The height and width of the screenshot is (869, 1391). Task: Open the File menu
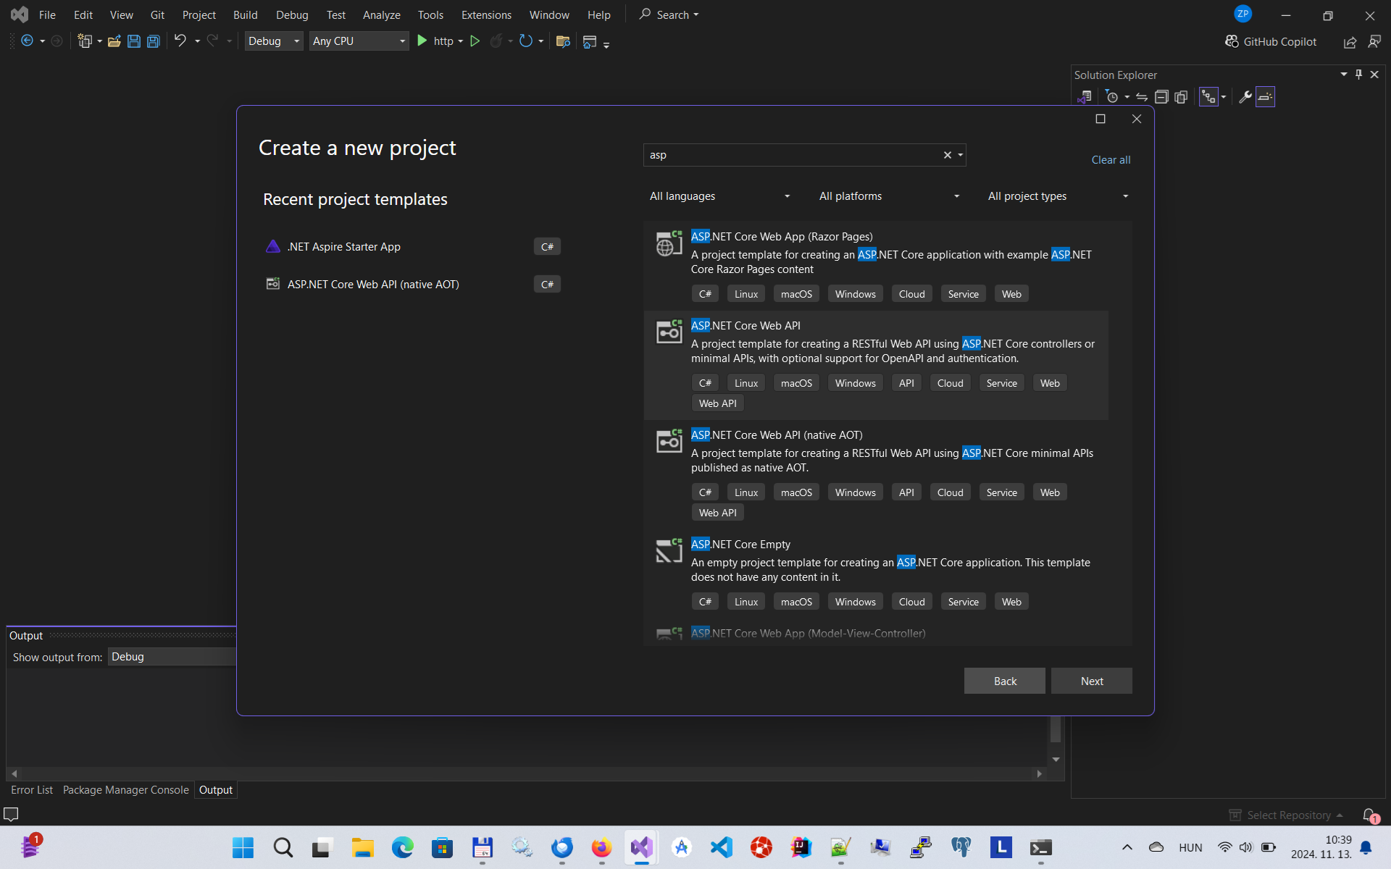pos(47,14)
